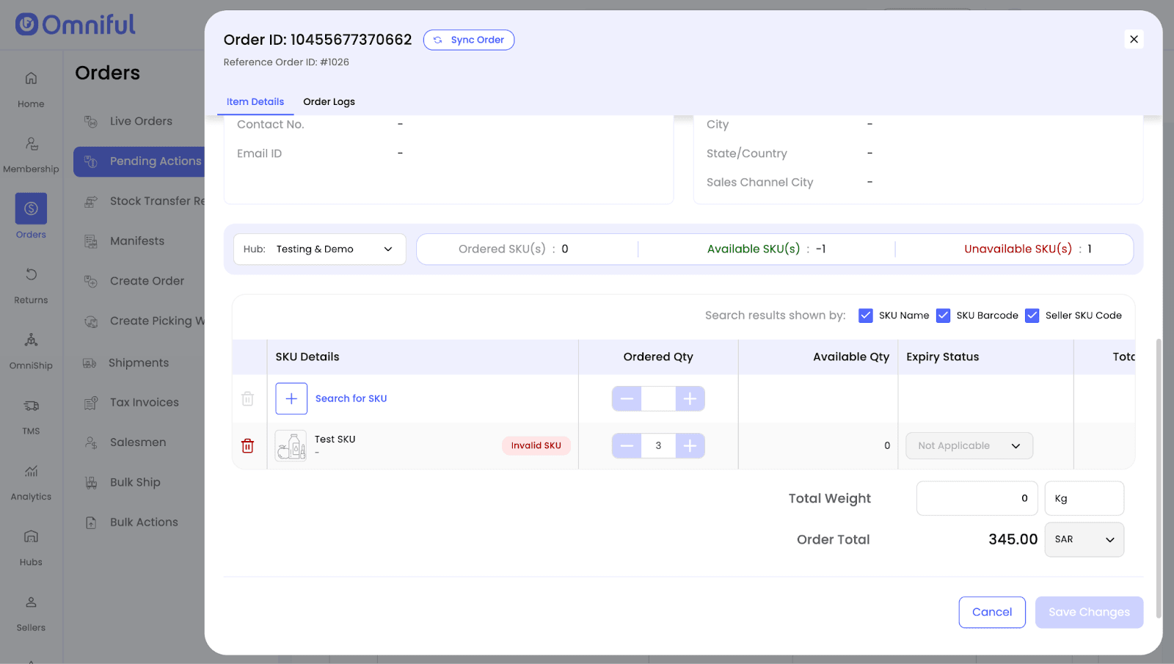This screenshot has width=1174, height=664.
Task: Open the Not Applicable expiry status dropdown
Action: coord(969,446)
